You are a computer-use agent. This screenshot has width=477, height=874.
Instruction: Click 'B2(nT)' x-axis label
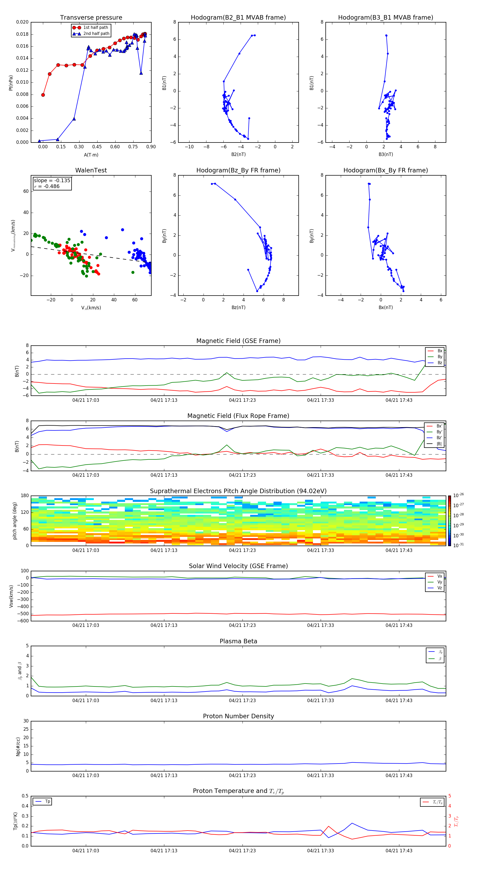[x=238, y=154]
